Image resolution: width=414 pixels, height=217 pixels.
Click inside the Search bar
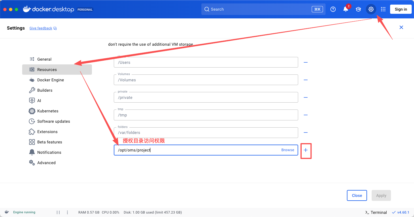click(259, 9)
